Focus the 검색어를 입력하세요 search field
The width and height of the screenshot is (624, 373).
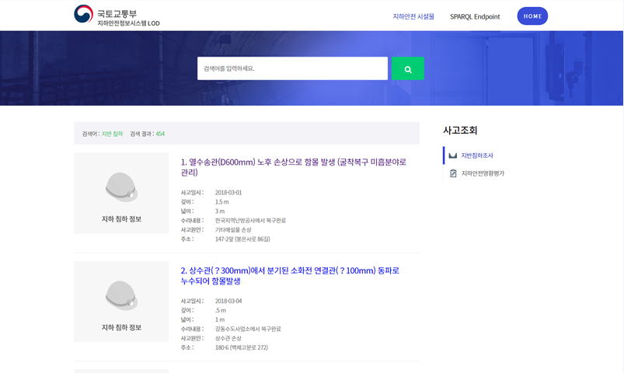coord(292,68)
